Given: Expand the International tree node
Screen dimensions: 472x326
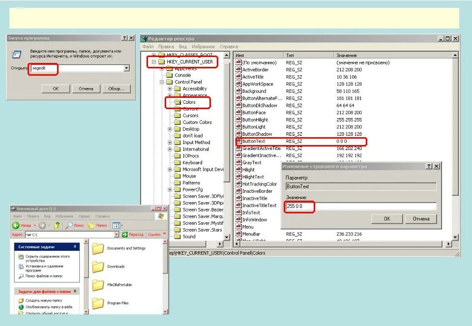Looking at the screenshot, I should (x=170, y=149).
